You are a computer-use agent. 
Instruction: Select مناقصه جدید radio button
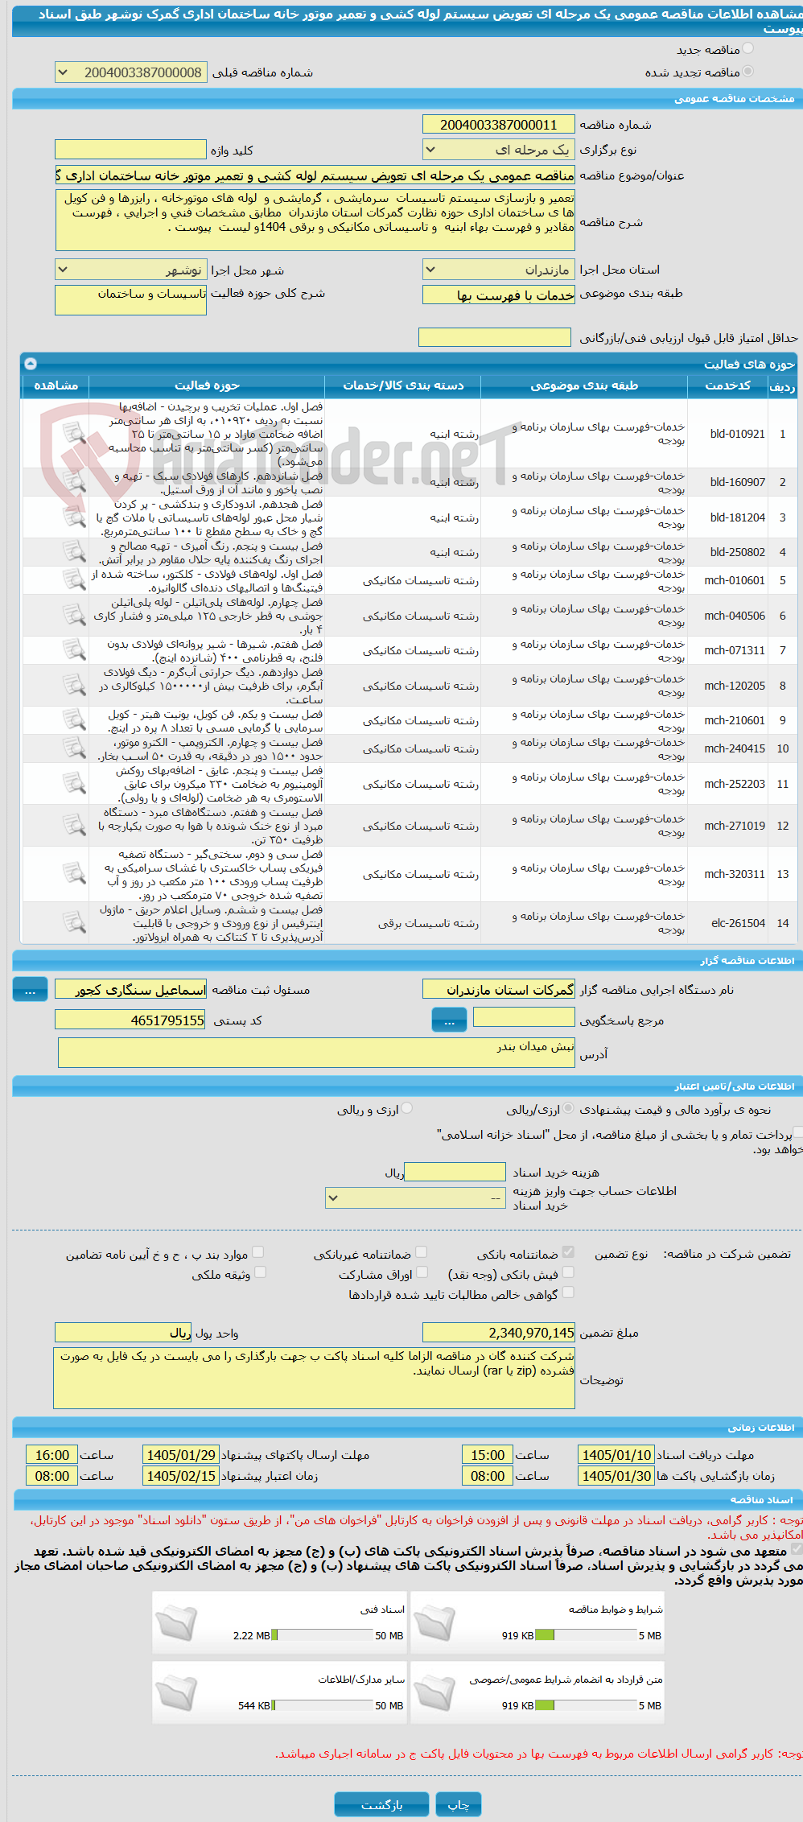coord(748,49)
